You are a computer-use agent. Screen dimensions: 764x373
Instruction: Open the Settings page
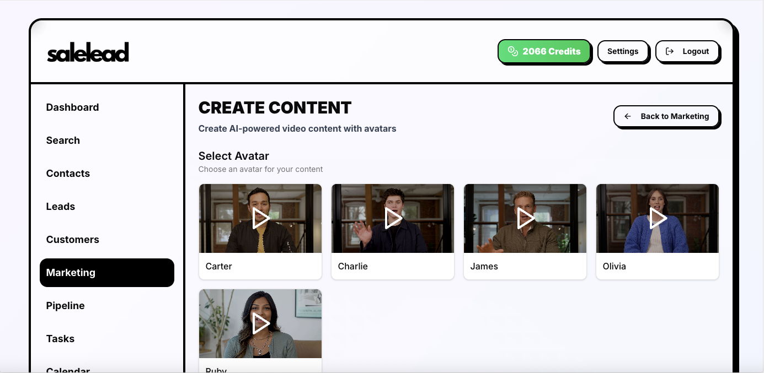coord(623,51)
